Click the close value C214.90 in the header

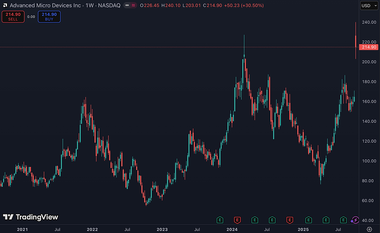(212, 5)
